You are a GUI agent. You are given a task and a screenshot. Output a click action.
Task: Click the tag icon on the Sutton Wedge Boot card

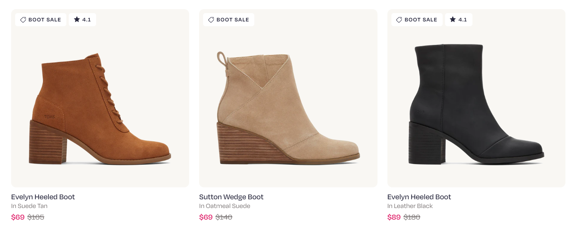211,20
